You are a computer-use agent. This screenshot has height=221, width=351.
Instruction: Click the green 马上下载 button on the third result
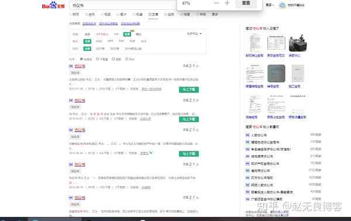point(189,154)
